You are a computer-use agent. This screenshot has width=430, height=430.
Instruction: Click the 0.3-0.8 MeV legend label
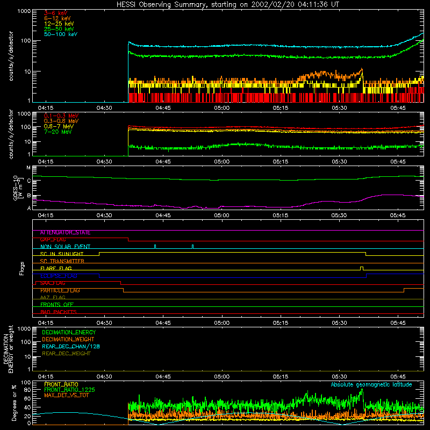[61, 121]
